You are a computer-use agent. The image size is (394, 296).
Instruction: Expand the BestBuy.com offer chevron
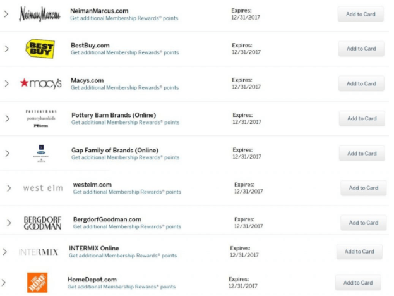(x=7, y=49)
